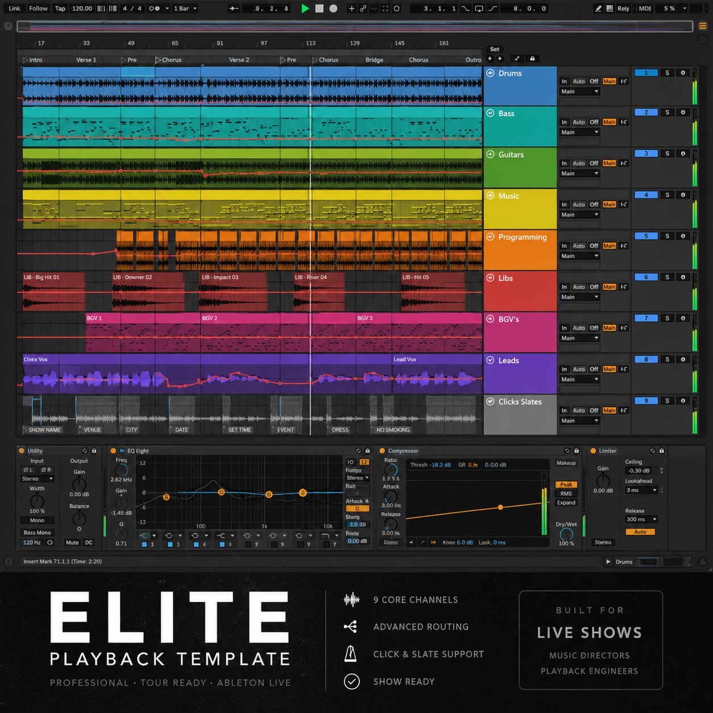The height and width of the screenshot is (713, 713).
Task: Click the Verse 2 locator in the arrangement
Action: pyautogui.click(x=239, y=60)
